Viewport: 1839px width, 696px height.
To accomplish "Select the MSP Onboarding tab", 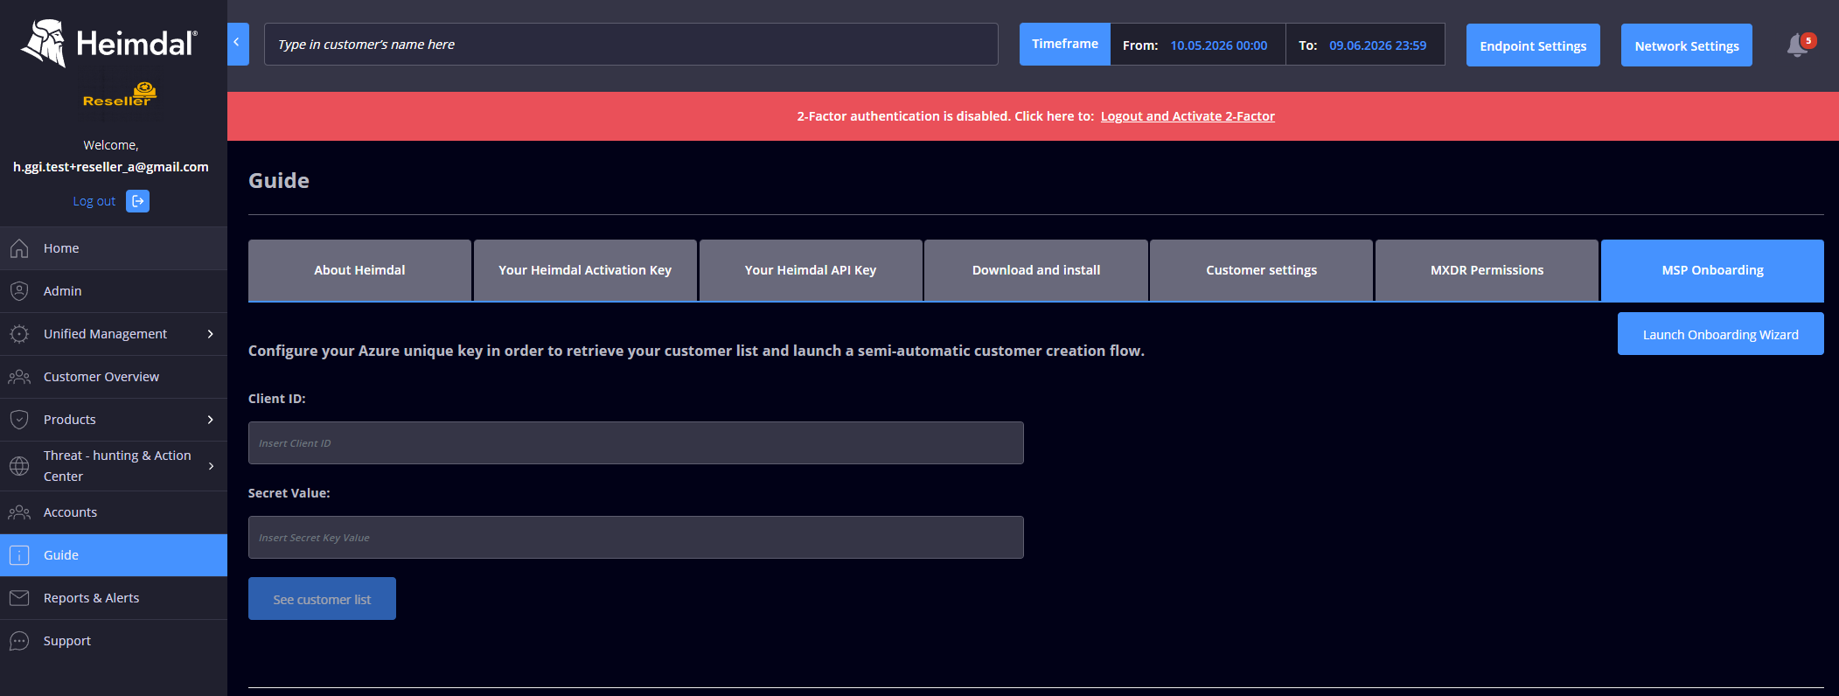I will pos(1712,270).
